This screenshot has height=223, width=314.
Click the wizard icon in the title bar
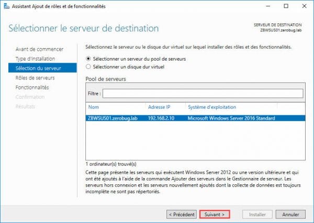tap(7, 6)
